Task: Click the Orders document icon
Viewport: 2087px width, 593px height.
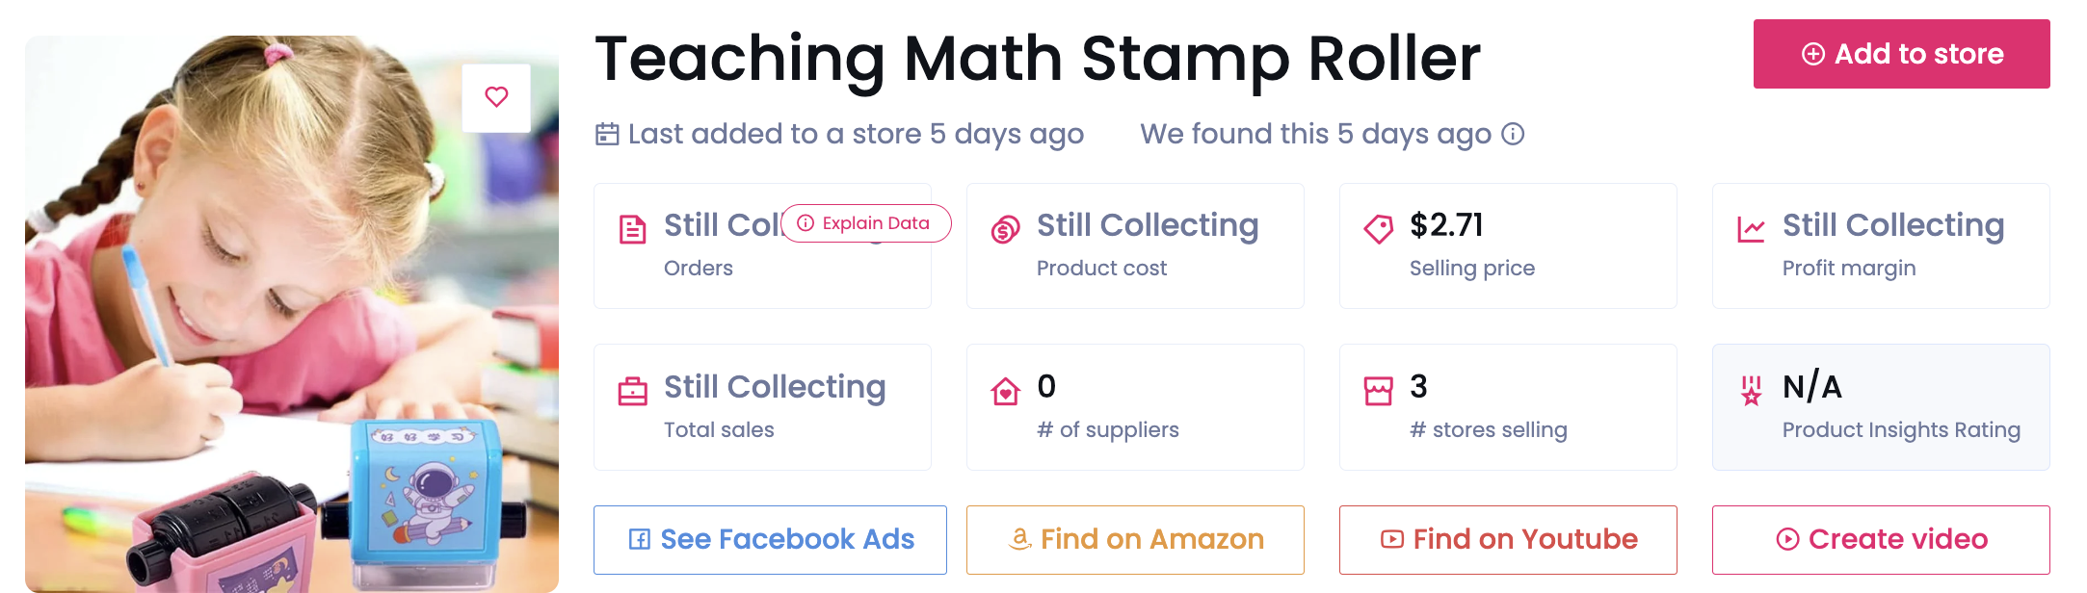Action: 632,230
